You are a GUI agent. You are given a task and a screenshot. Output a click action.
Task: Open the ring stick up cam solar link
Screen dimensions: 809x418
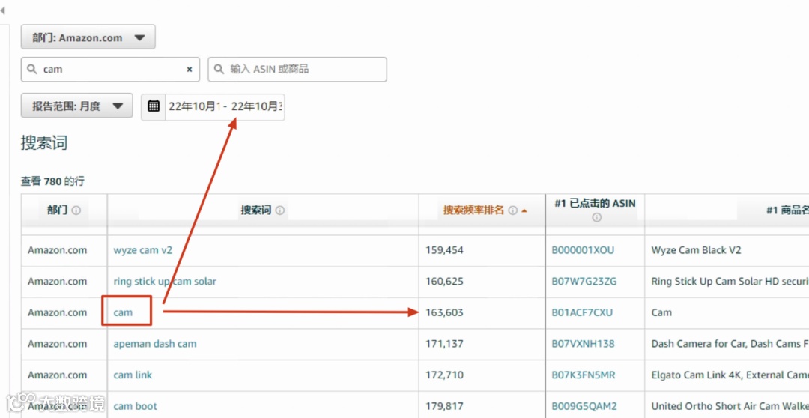point(165,281)
